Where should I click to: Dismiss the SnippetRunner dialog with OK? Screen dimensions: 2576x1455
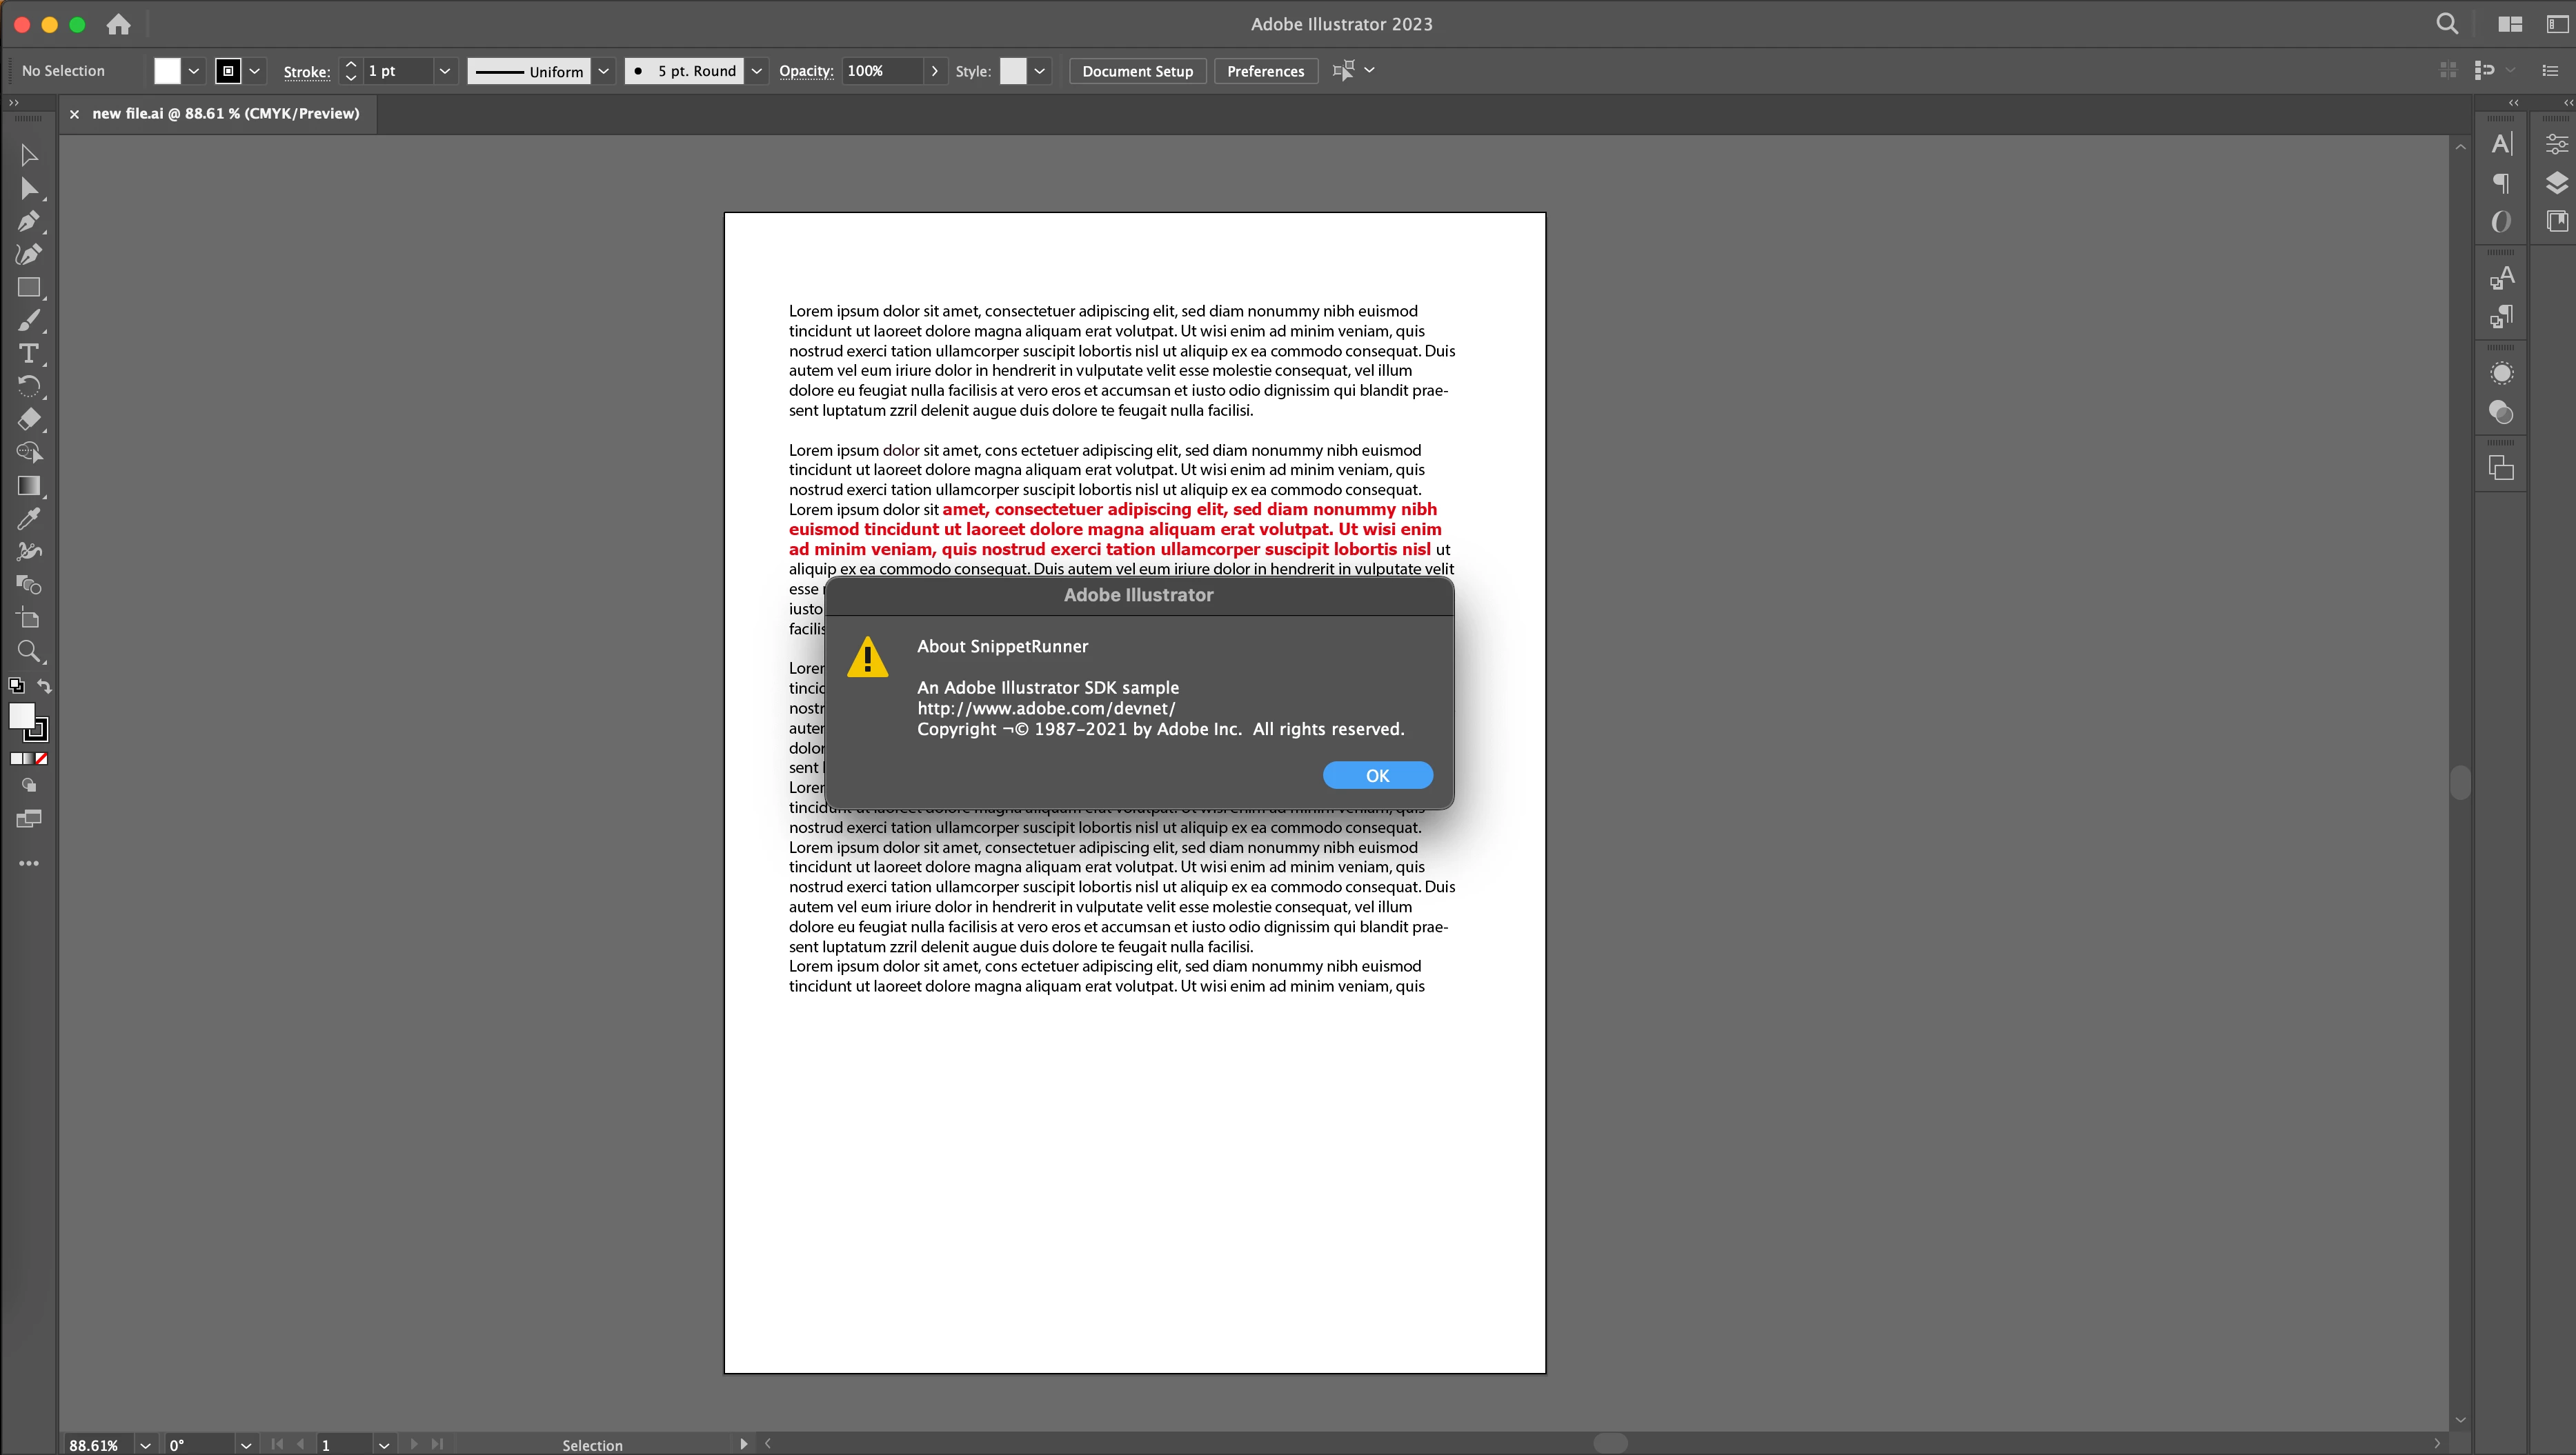(x=1377, y=776)
